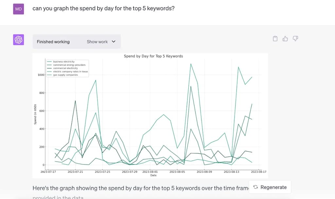Open the Show work chevron dropdown
This screenshot has height=199, width=335.
113,42
